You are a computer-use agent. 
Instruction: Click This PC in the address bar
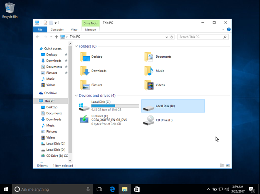click(75, 37)
